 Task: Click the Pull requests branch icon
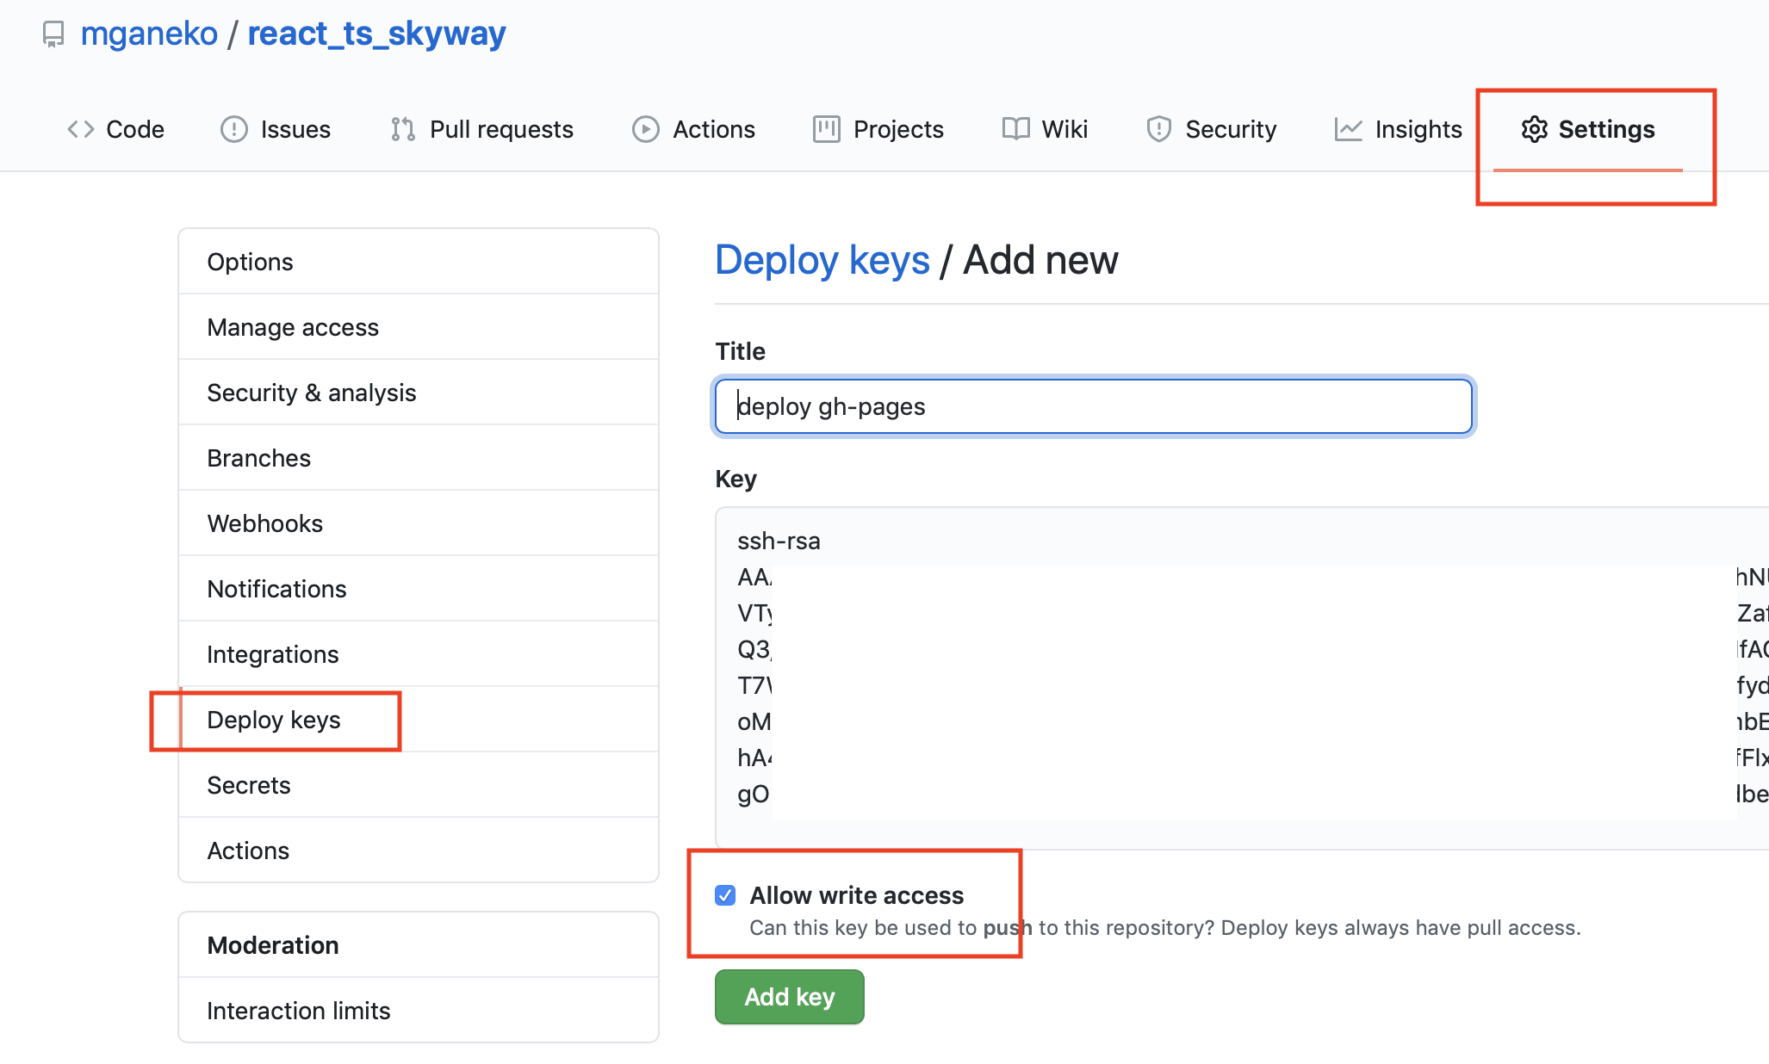tap(403, 129)
